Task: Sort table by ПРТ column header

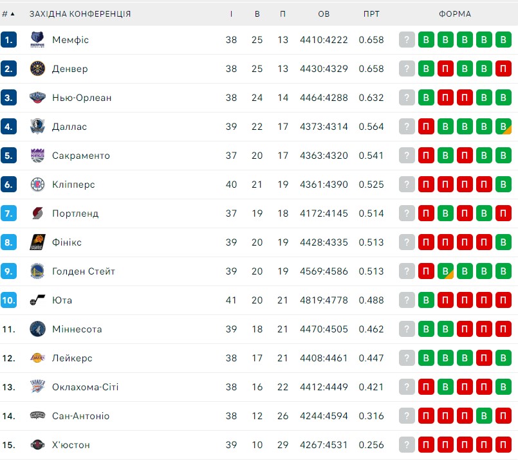Action: (371, 14)
